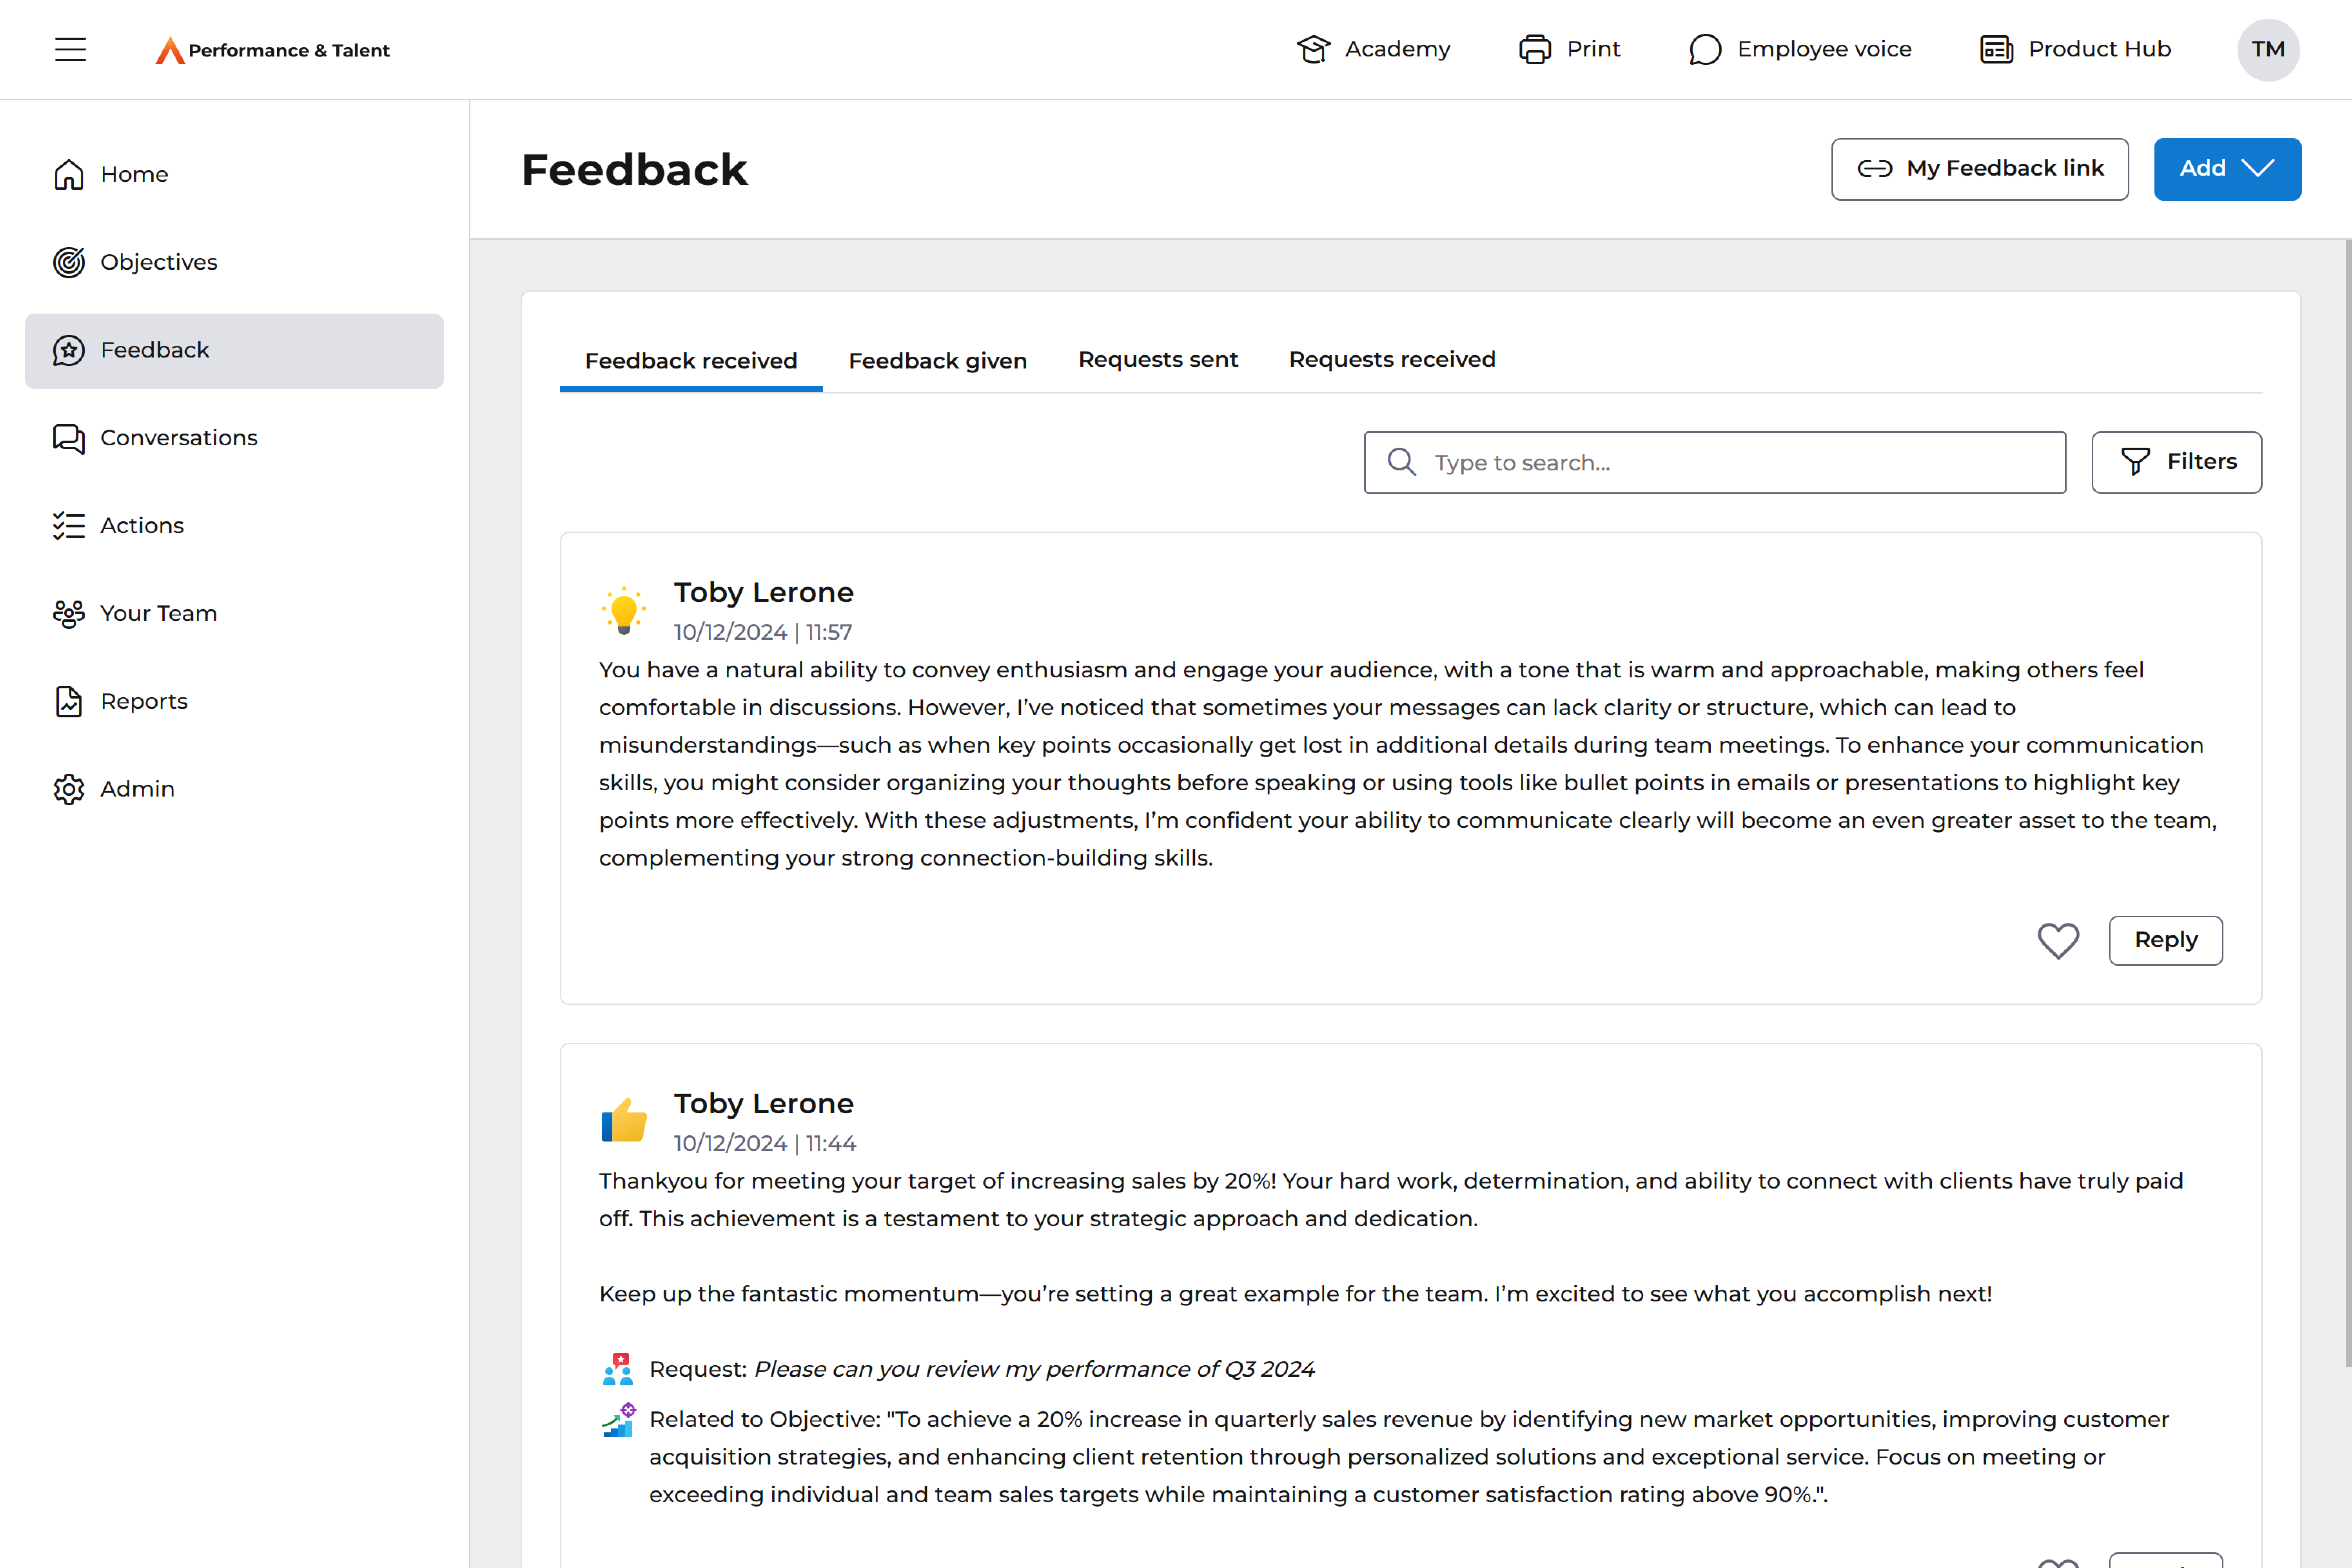Open the Admin settings page
The width and height of the screenshot is (2352, 1568).
click(x=137, y=789)
